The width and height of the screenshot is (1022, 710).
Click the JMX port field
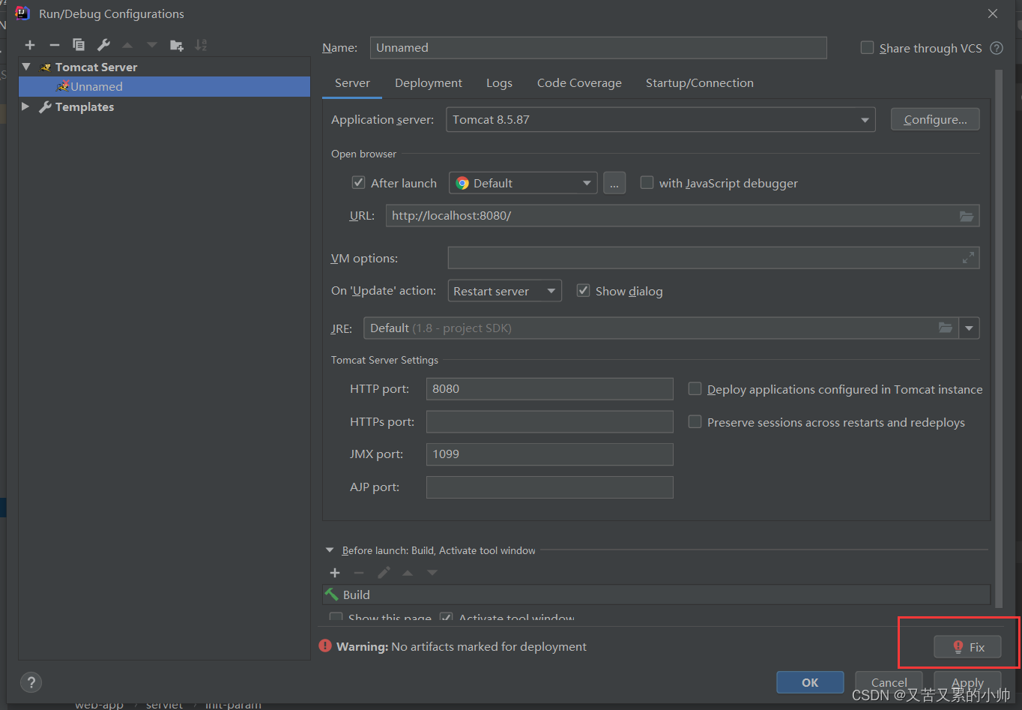pos(550,454)
